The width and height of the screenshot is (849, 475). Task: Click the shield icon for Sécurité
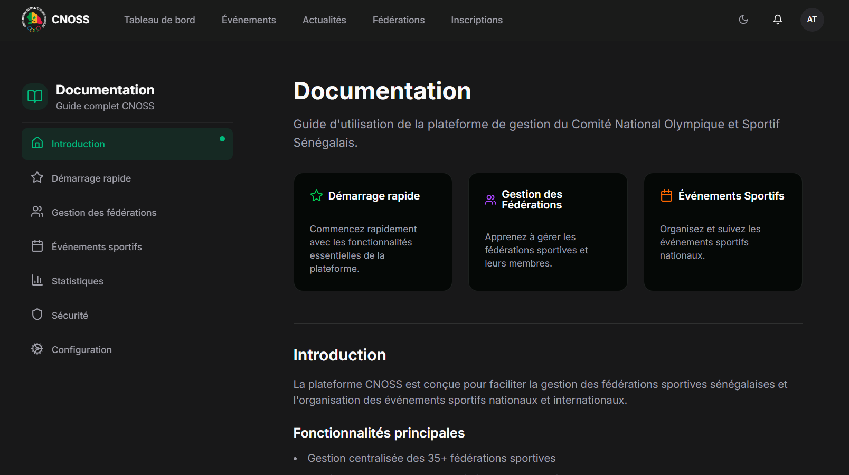(x=37, y=315)
